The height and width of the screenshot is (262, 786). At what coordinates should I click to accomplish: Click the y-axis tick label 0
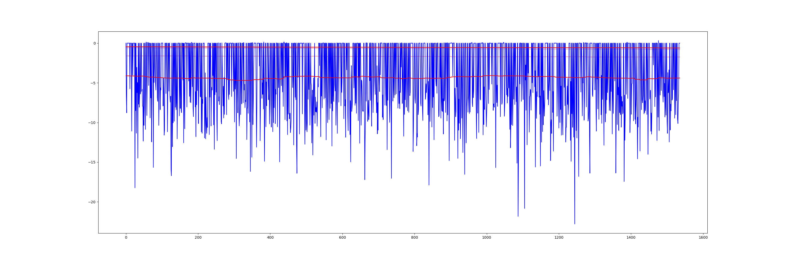coord(94,43)
